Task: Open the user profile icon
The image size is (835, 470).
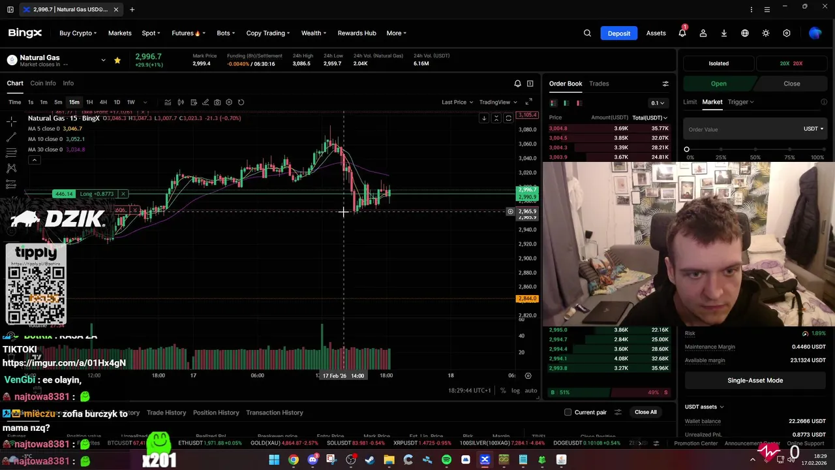Action: pos(703,33)
